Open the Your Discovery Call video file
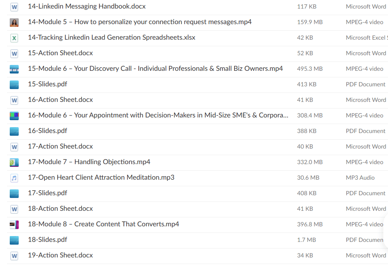Screen dimensions: 388x266 click(x=155, y=68)
